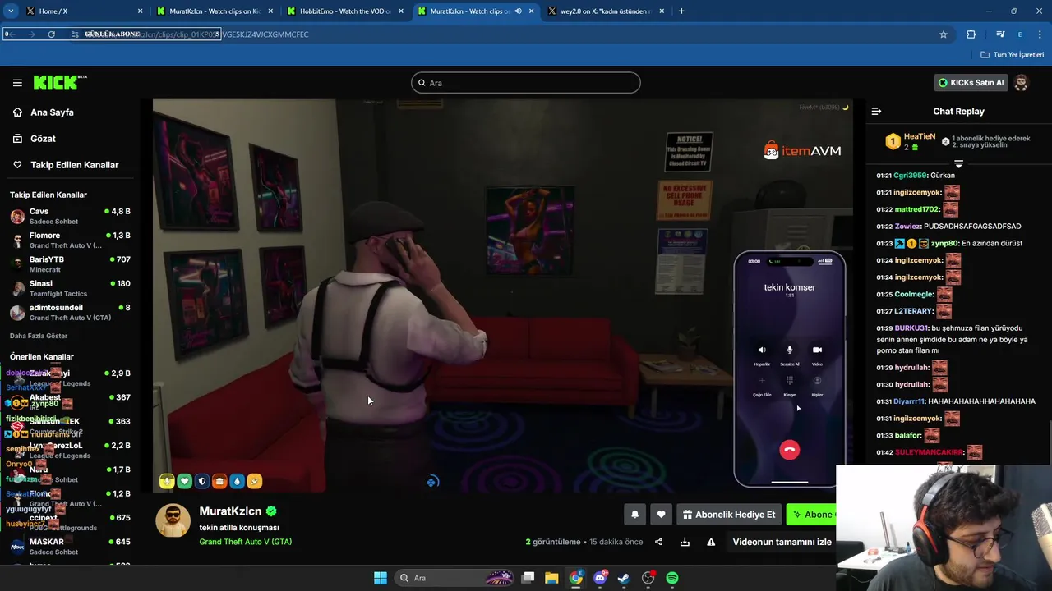Expand the gift leaderboard chevron
Viewport: 1052px width, 591px height.
(x=958, y=164)
